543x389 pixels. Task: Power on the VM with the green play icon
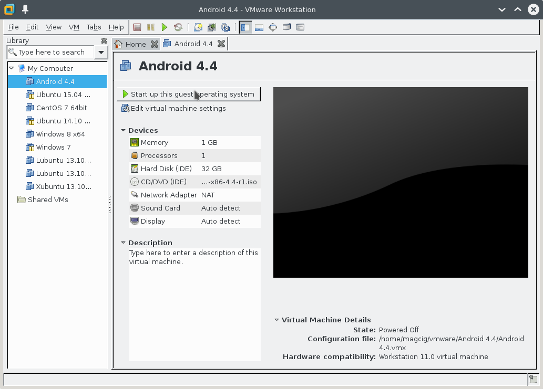click(x=165, y=27)
